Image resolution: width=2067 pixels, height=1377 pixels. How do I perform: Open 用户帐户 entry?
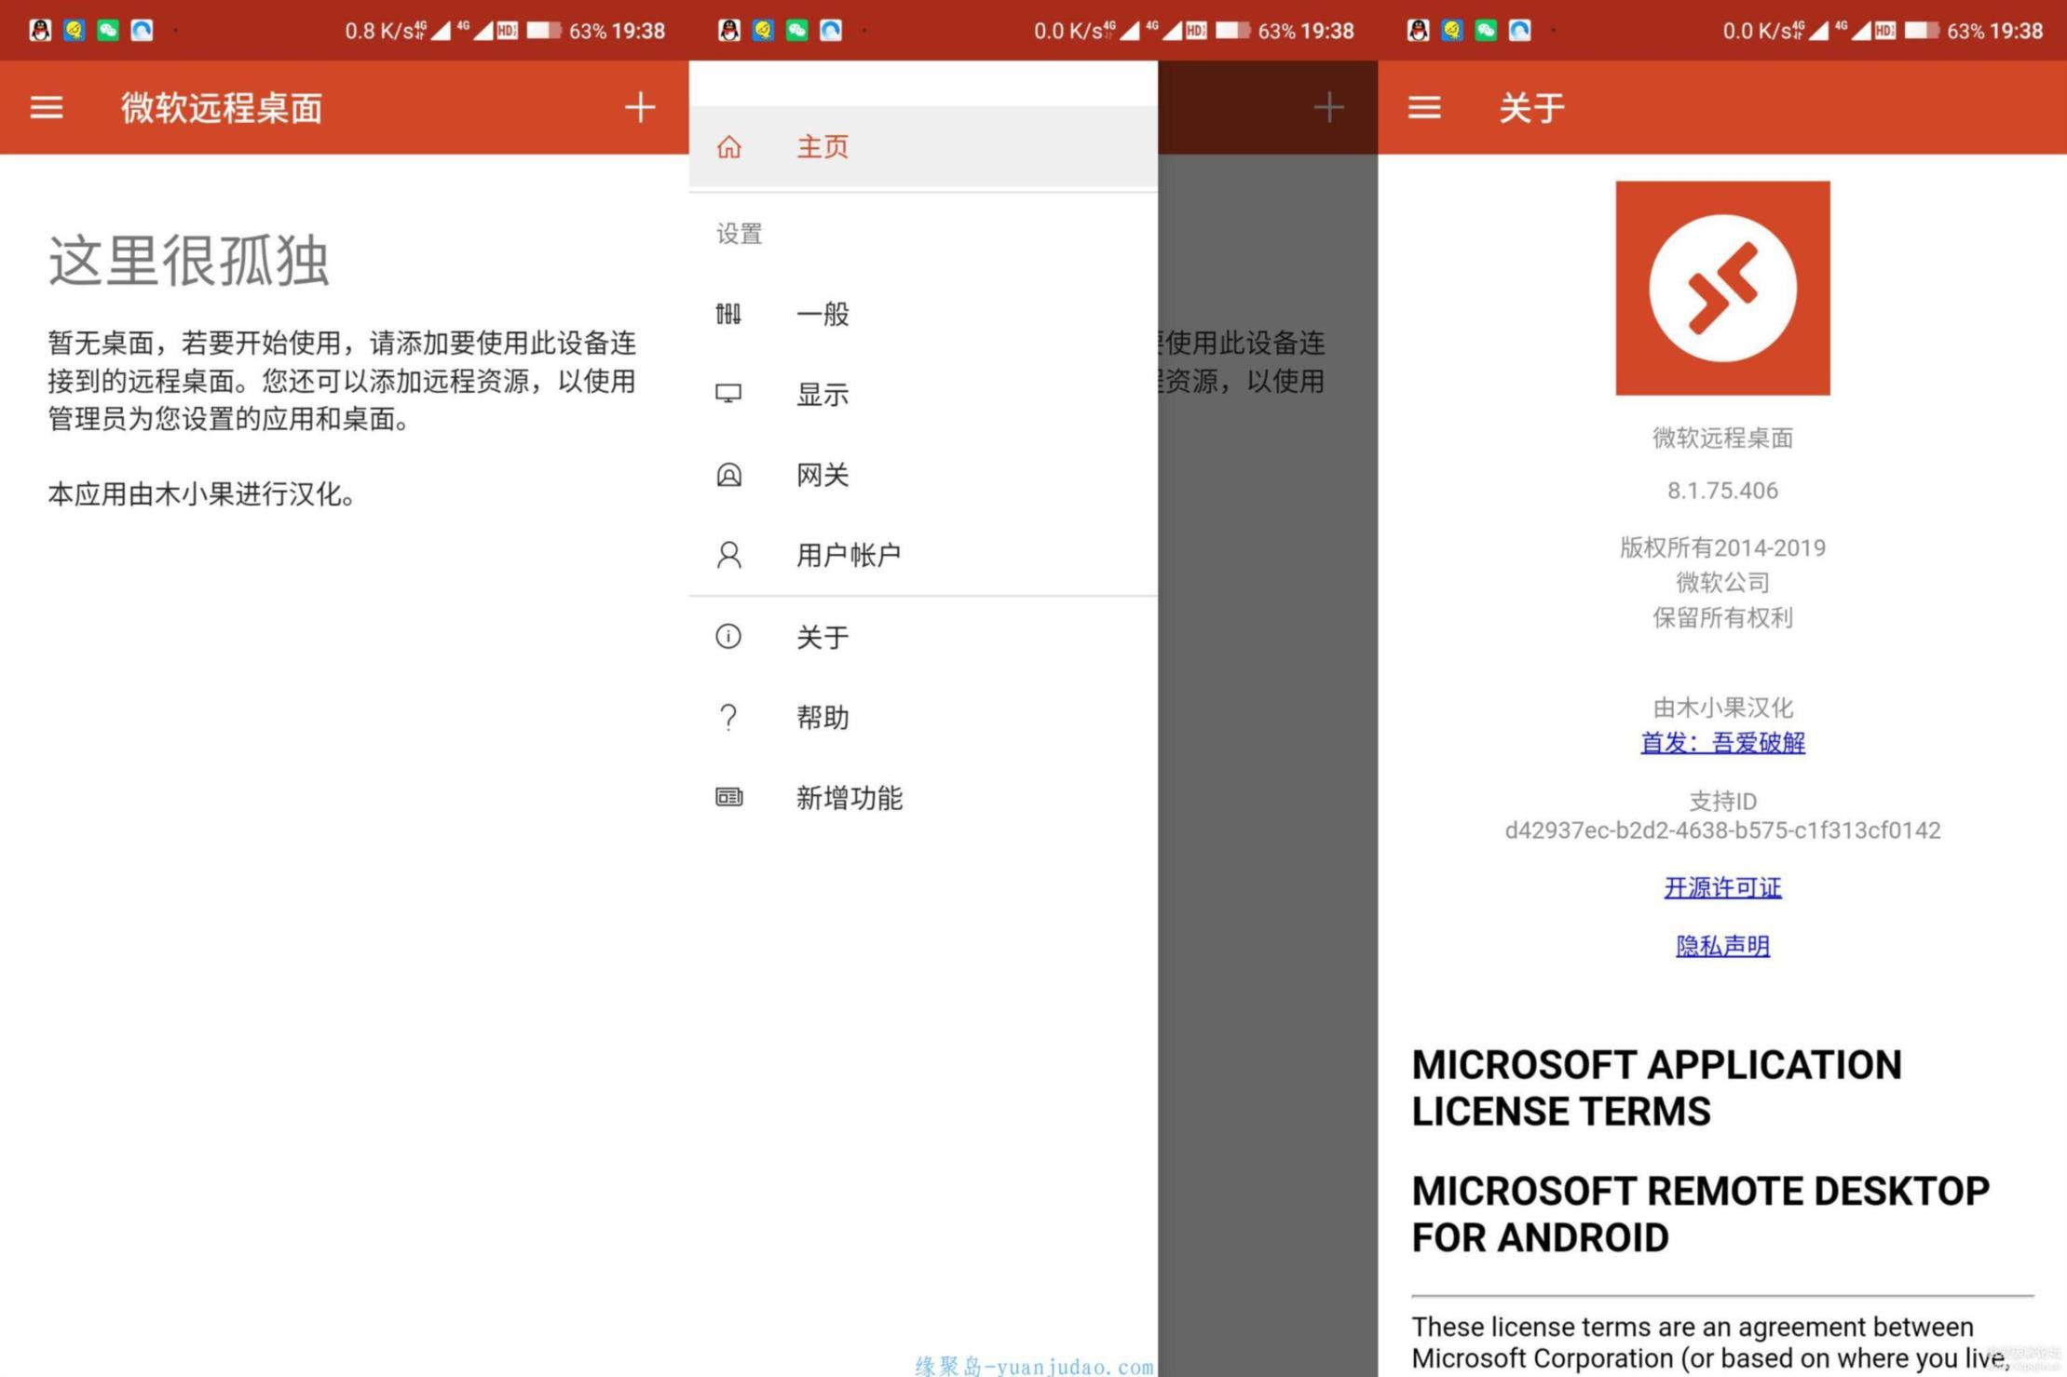[923, 555]
